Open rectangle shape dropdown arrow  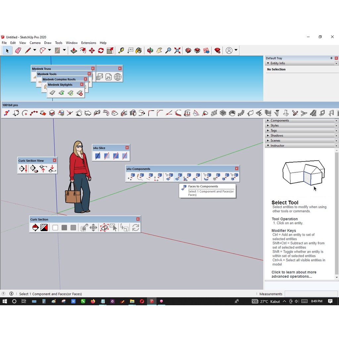coord(65,50)
